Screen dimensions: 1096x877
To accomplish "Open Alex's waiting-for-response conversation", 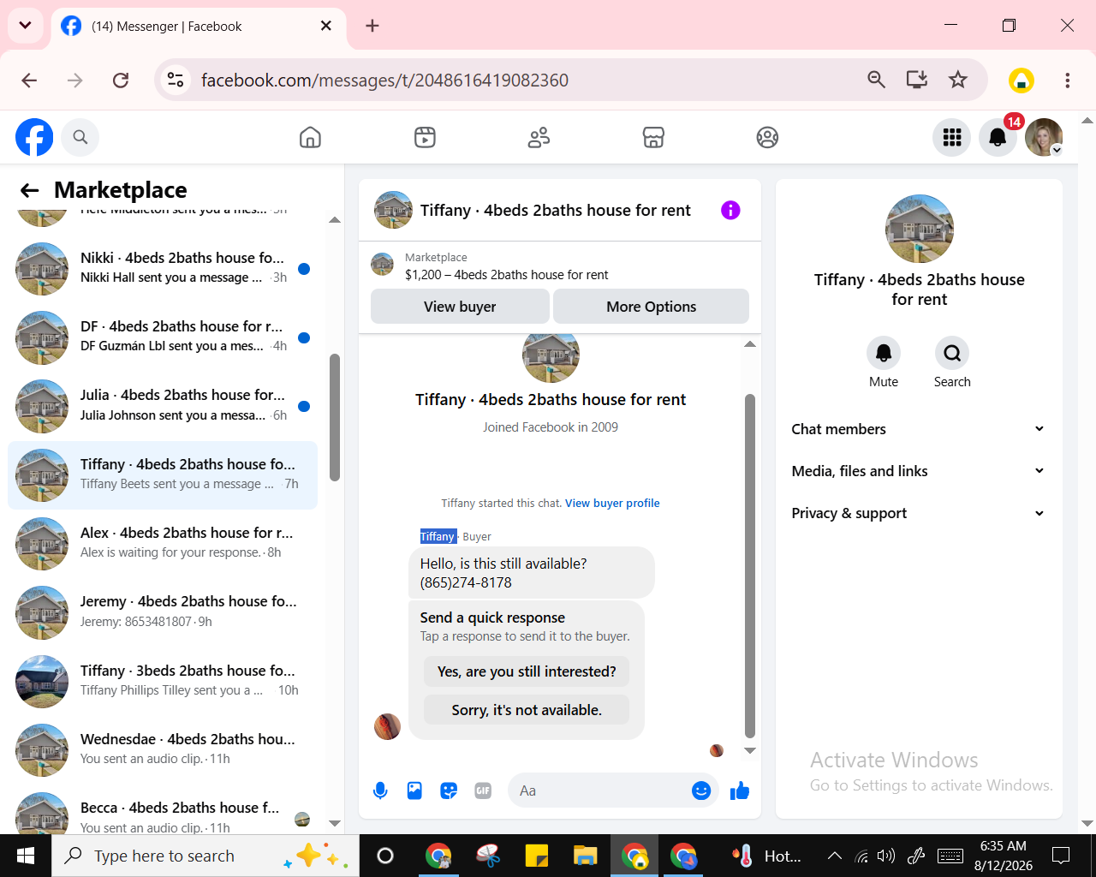I will coord(163,544).
